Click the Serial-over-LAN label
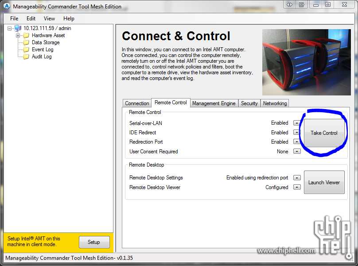Screen dimensions: 358x266 (146, 123)
